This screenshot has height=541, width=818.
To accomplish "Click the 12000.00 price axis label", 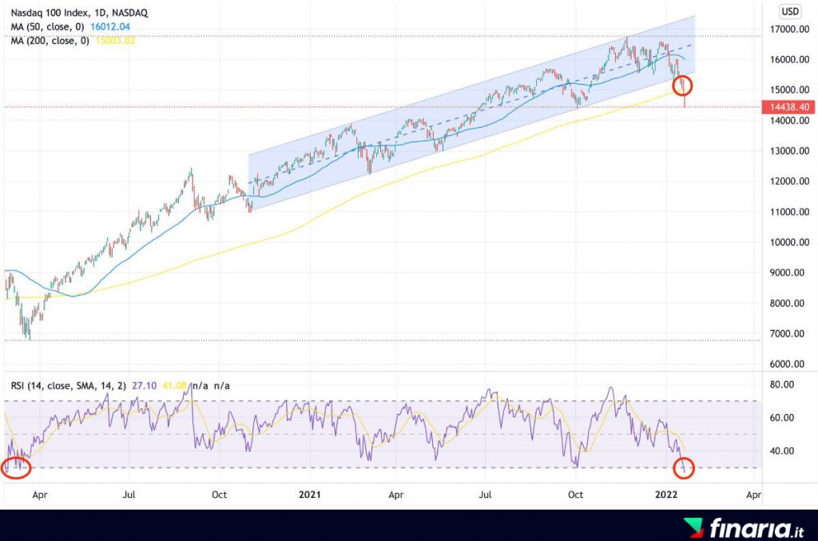I will point(789,181).
